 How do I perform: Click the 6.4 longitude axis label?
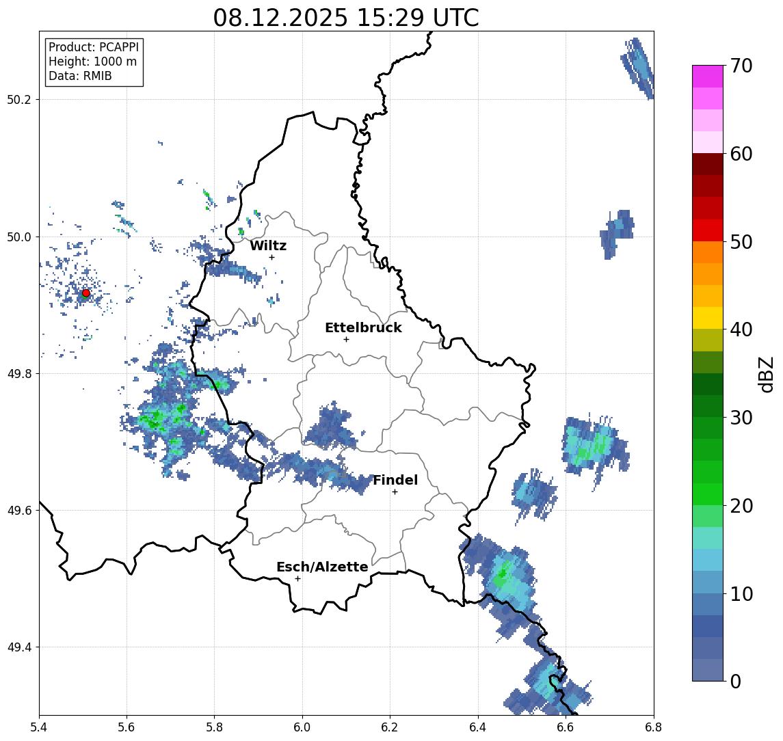[478, 727]
